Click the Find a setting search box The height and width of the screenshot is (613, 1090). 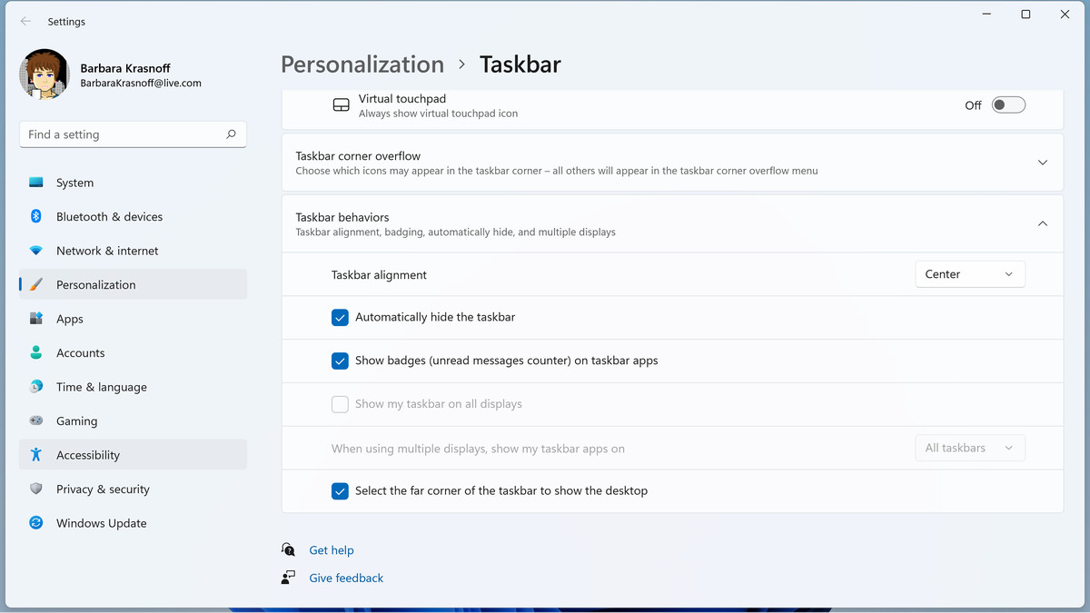(x=133, y=134)
